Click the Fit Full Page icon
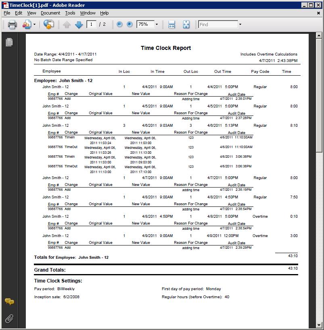Screen dimensions: 324x330 pos(186,25)
